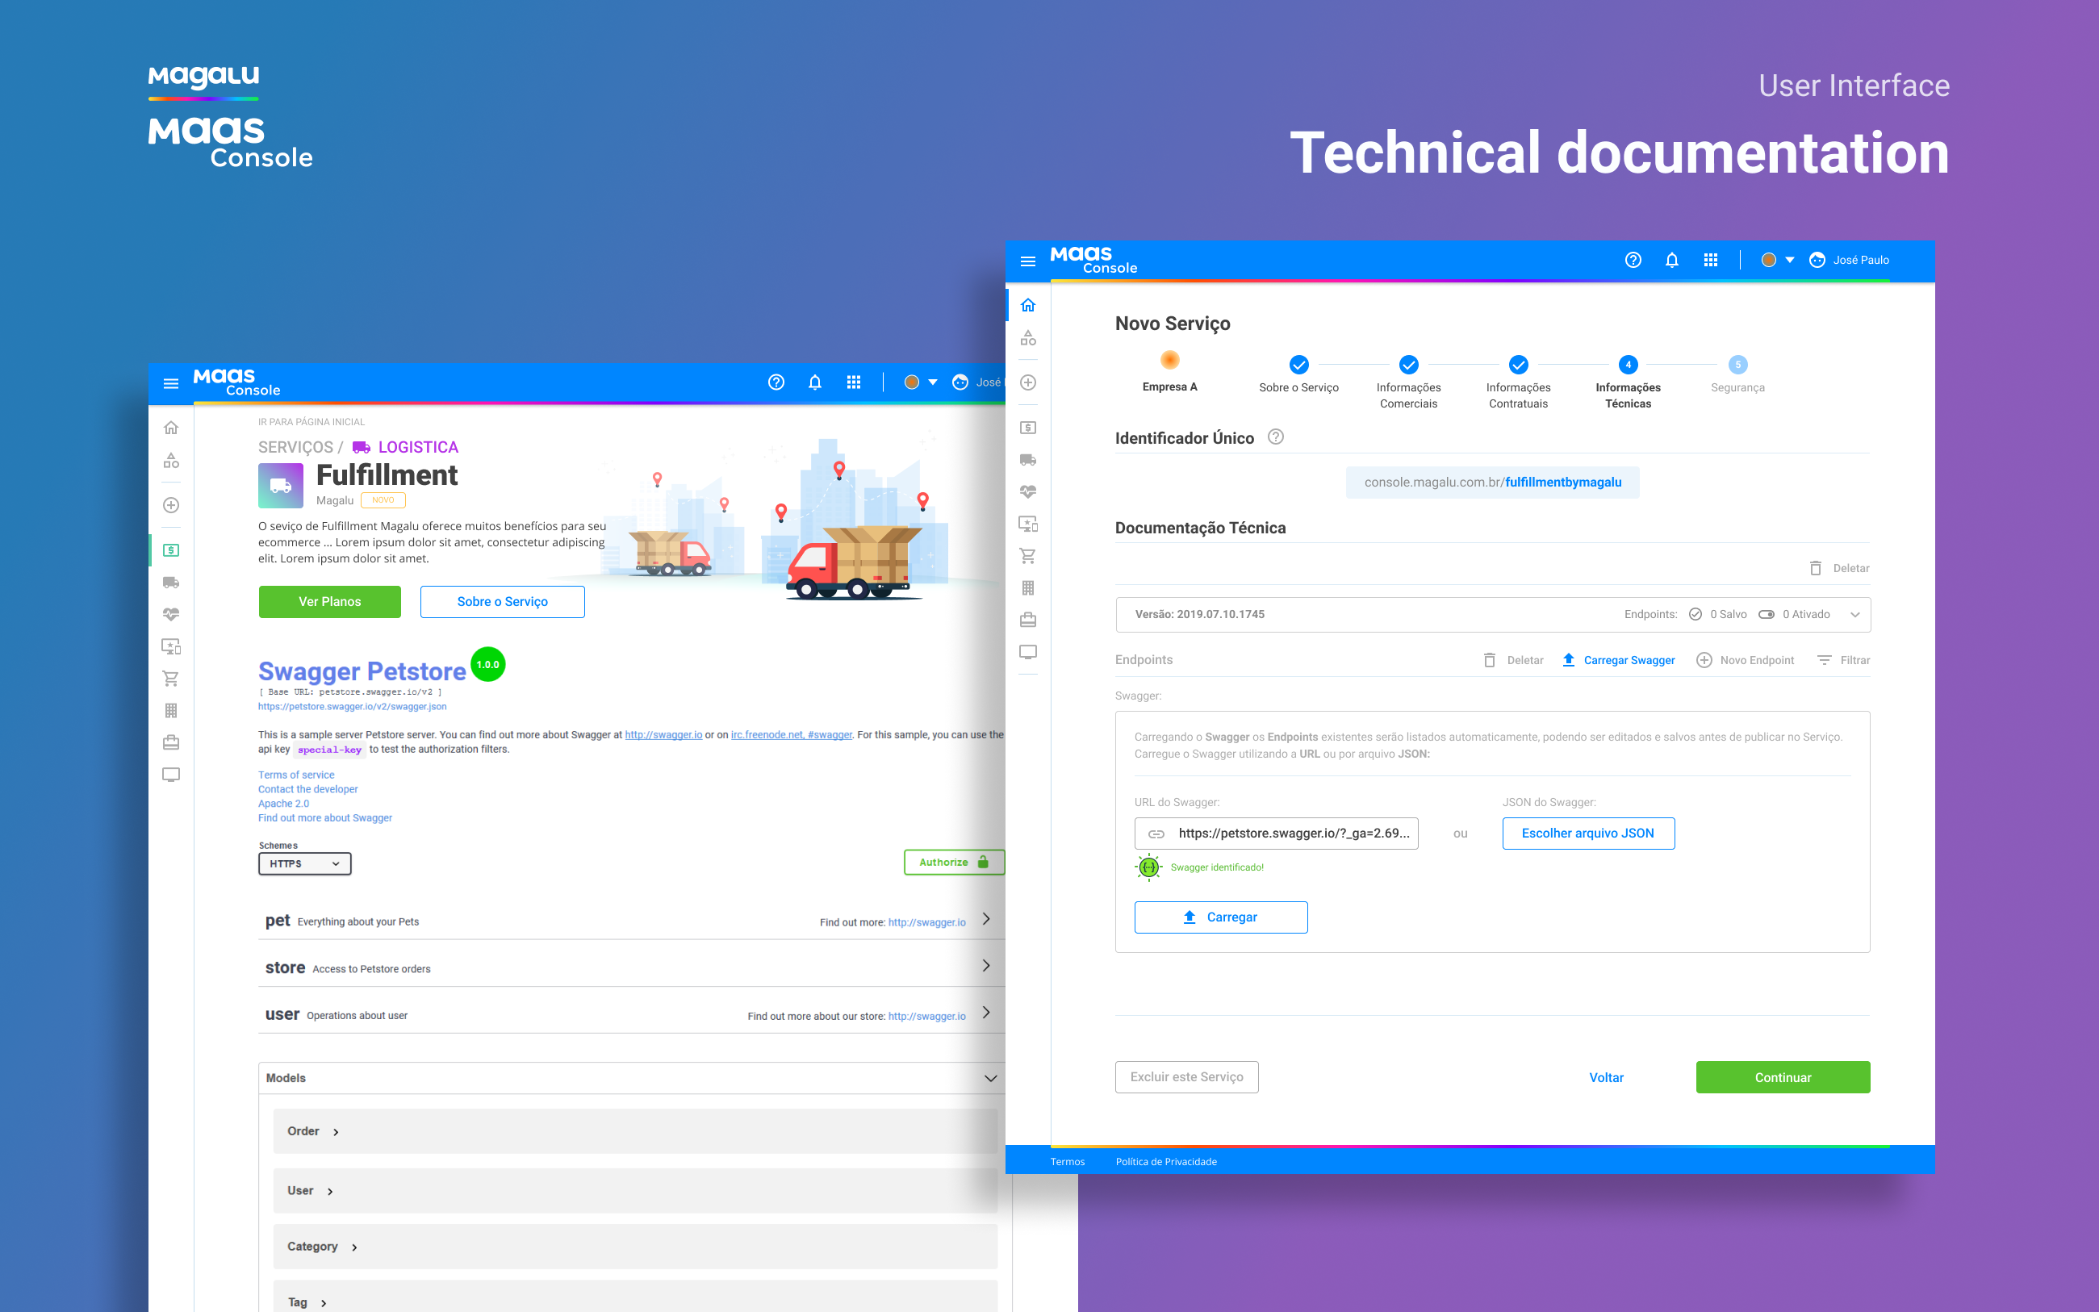Toggle the 0 Ativado endpoints switch
The image size is (2099, 1312).
1766,614
